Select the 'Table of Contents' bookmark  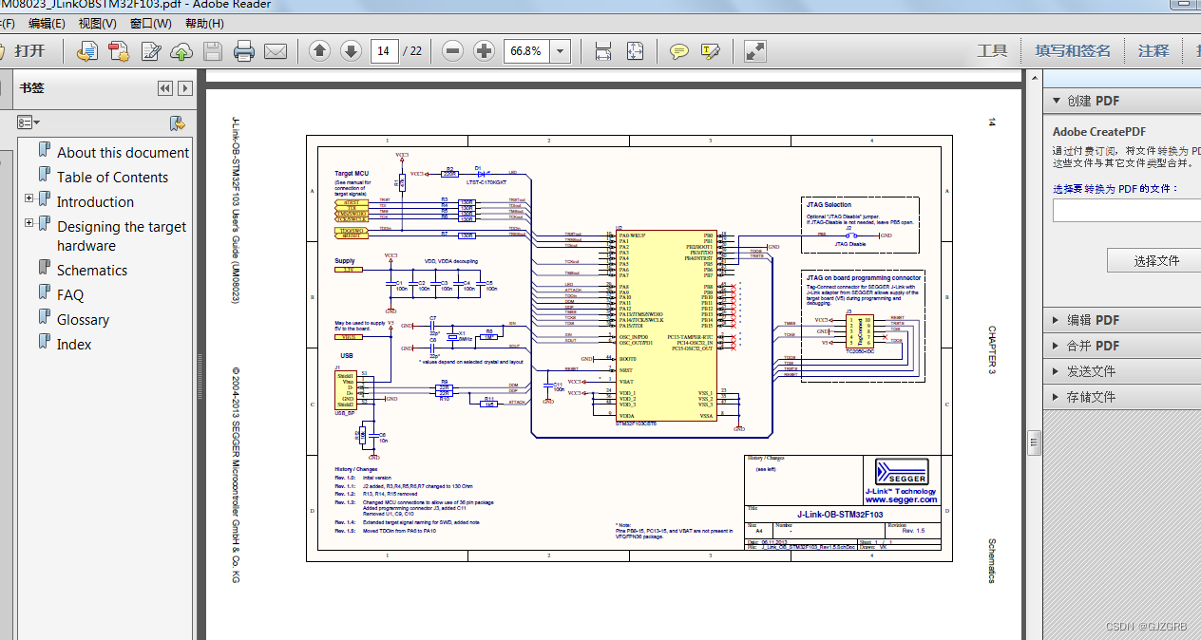point(112,177)
